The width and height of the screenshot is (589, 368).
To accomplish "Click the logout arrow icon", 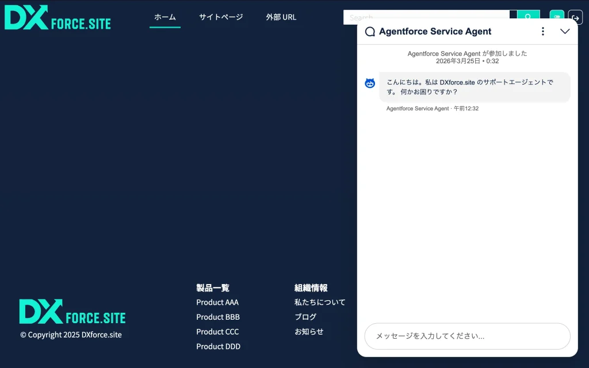I will (x=575, y=17).
